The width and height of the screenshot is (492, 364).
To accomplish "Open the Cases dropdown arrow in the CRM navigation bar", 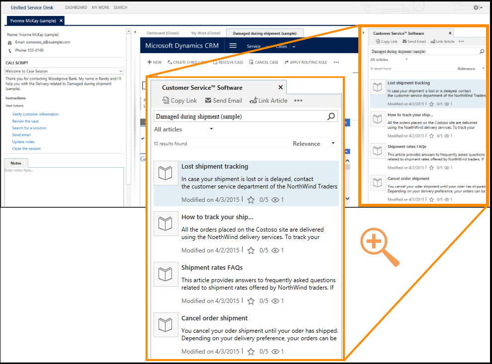I will pyautogui.click(x=294, y=47).
